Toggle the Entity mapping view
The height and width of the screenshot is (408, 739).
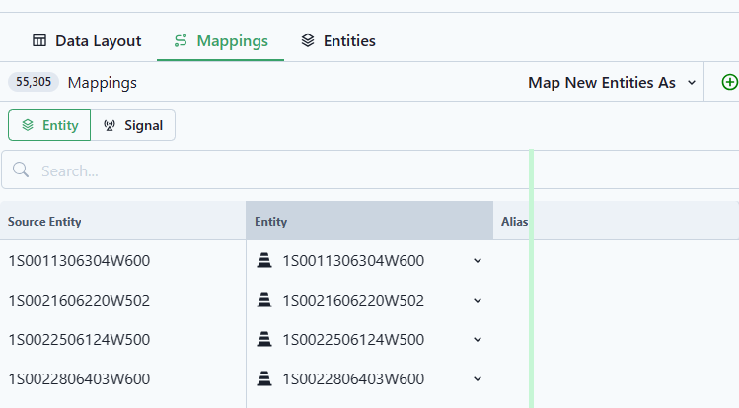[49, 125]
